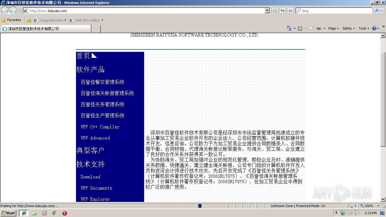Open the Web Slice Gallery link
This screenshot has width=386, height=217.
(x=86, y=20)
